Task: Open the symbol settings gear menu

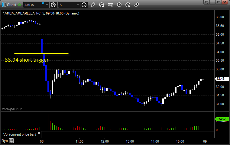Action: point(53,5)
